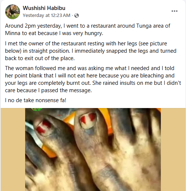Click the tan margin left of photo

coord(13,149)
